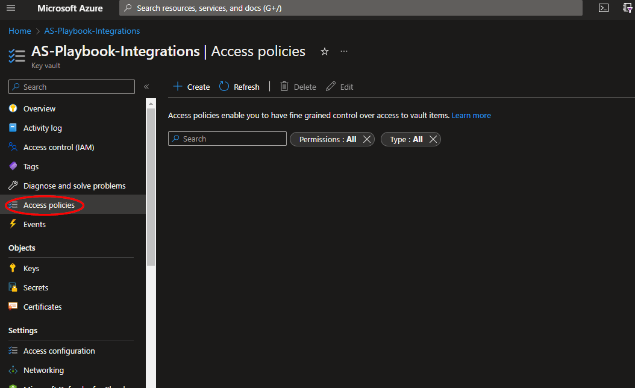Screen dimensions: 635x388
Task: Click the Key vault resource icon
Action: click(17, 56)
